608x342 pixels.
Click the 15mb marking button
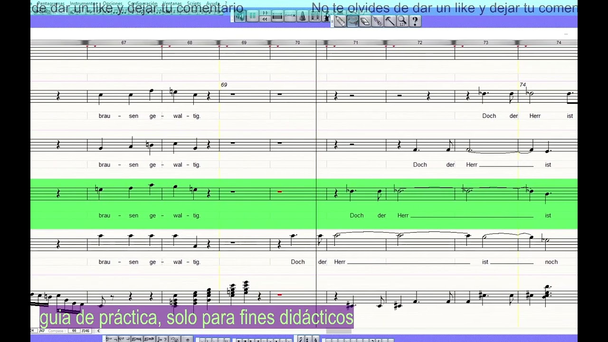150,339
